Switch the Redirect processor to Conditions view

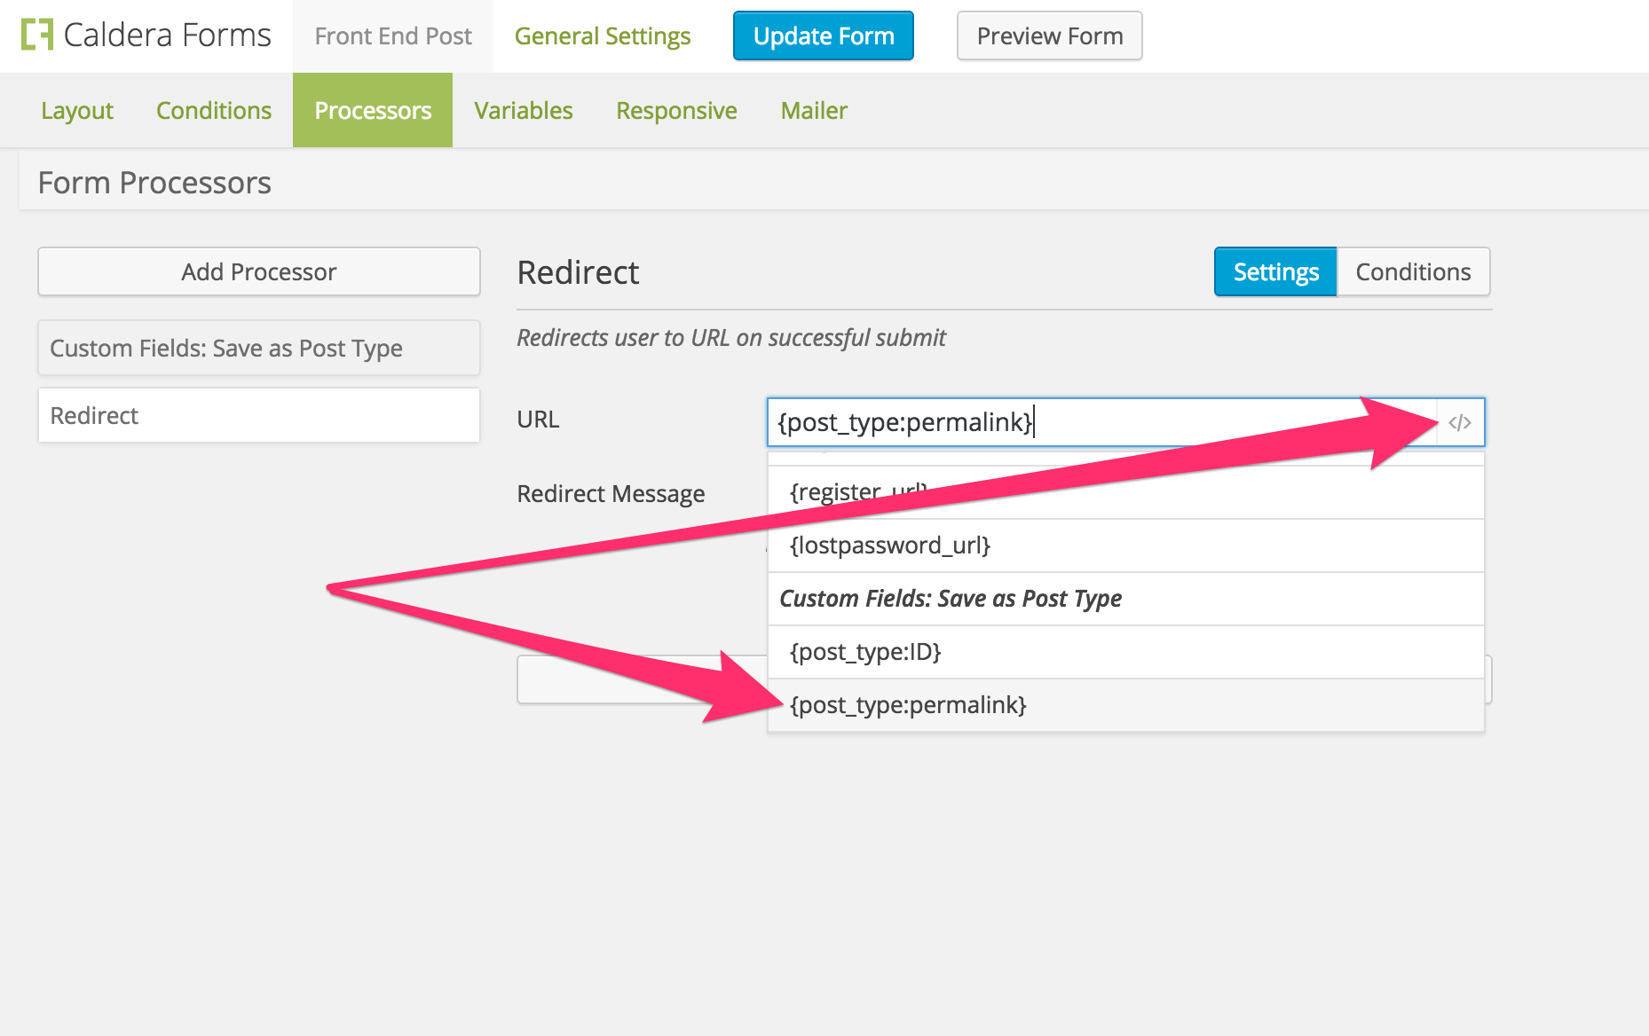tap(1413, 271)
